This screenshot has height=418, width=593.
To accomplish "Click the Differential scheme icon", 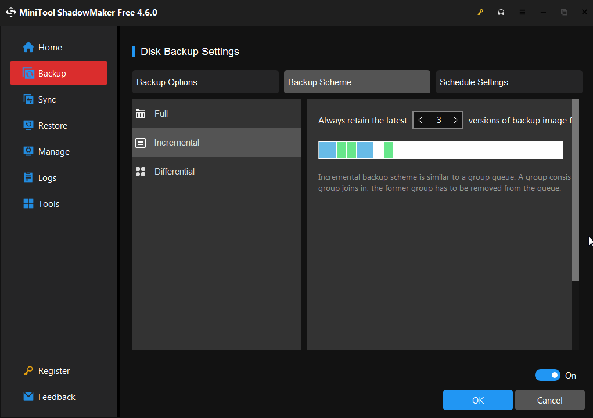I will pos(141,172).
